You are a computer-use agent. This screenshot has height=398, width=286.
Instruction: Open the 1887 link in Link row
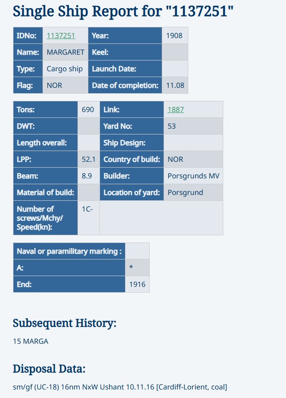(176, 110)
